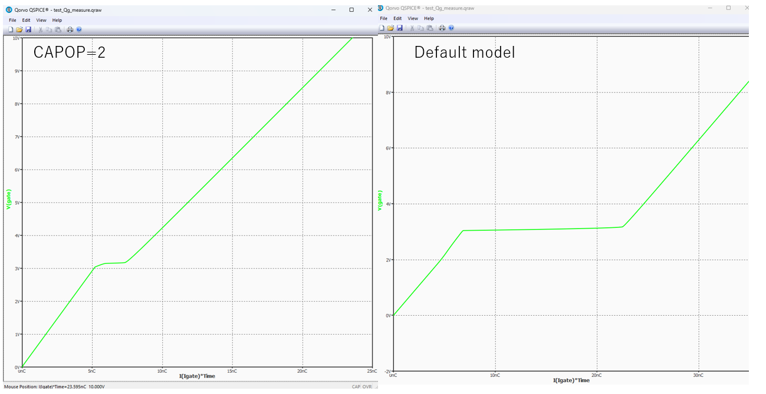The width and height of the screenshot is (766, 394).
Task: Click Help question icon in left window toolbar
Action: (79, 29)
